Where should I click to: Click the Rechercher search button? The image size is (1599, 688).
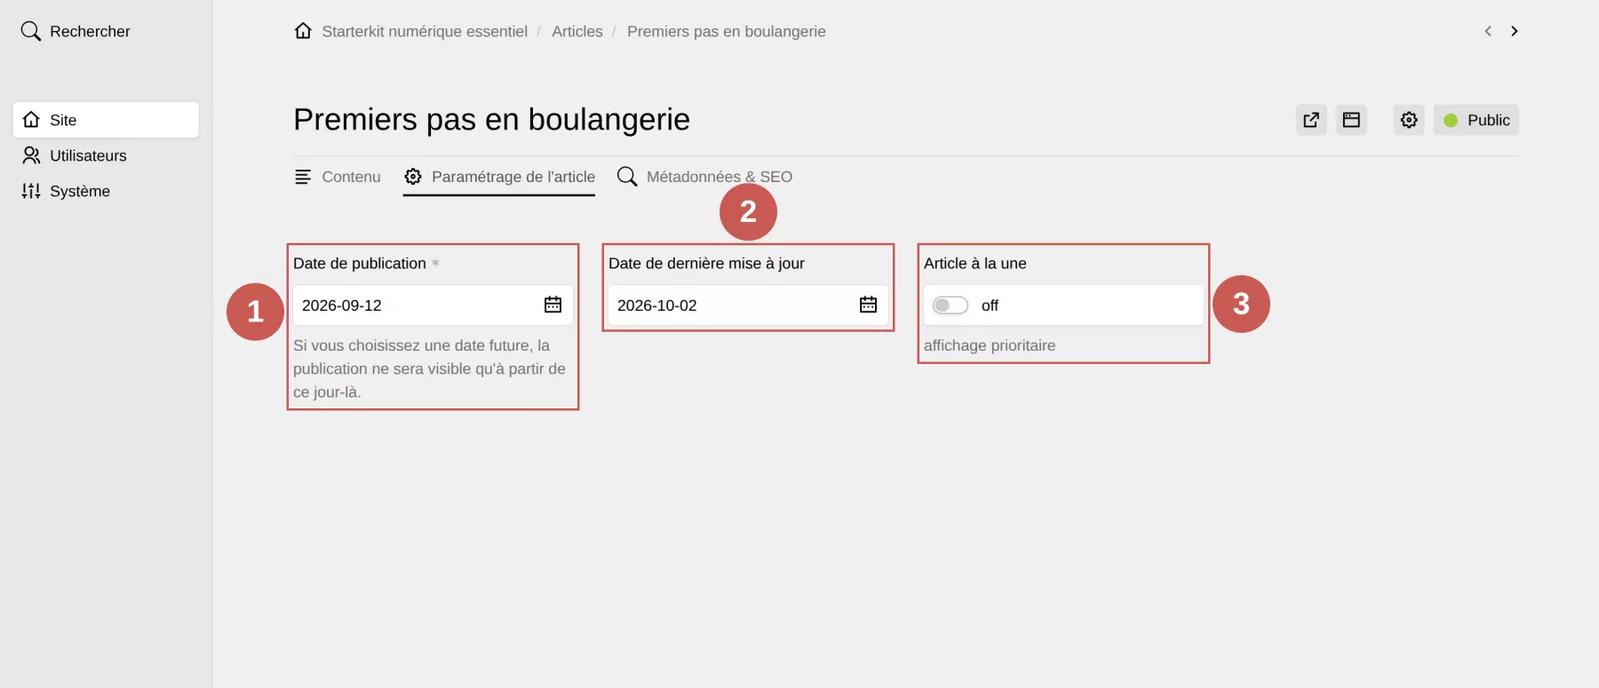coord(76,31)
